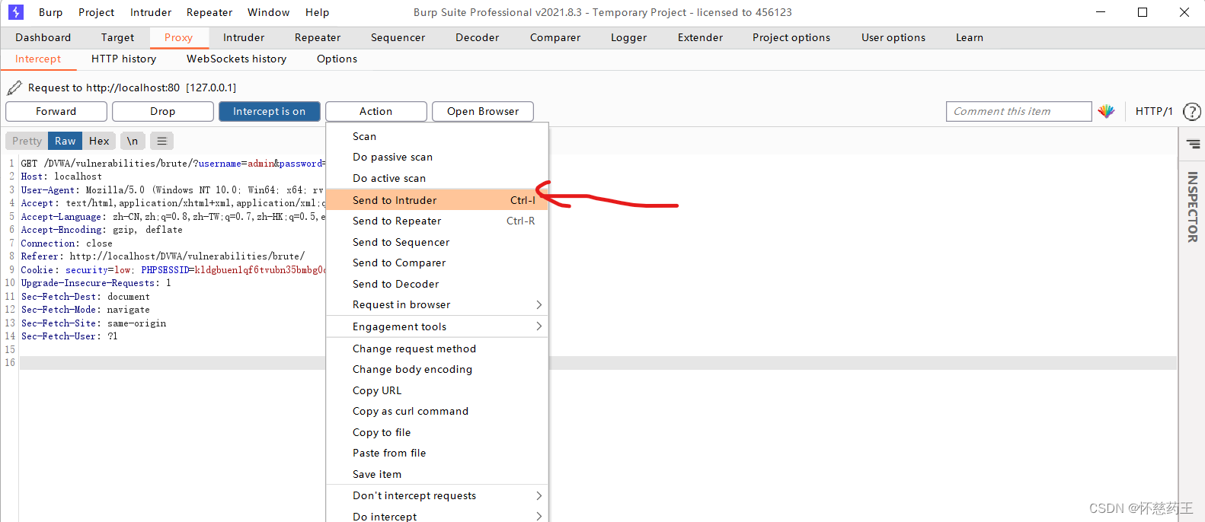Click the Forward button

pos(56,111)
